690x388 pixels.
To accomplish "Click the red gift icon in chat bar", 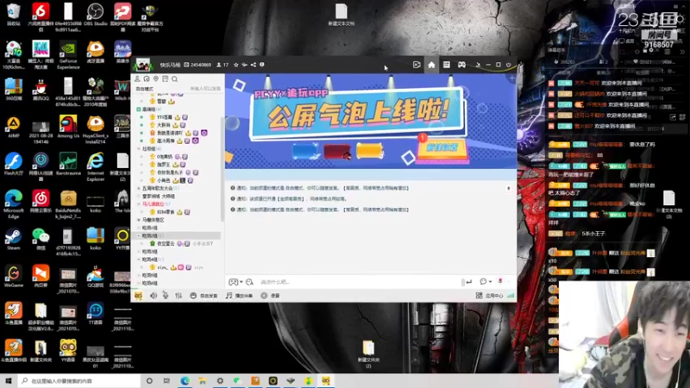I will [500, 281].
